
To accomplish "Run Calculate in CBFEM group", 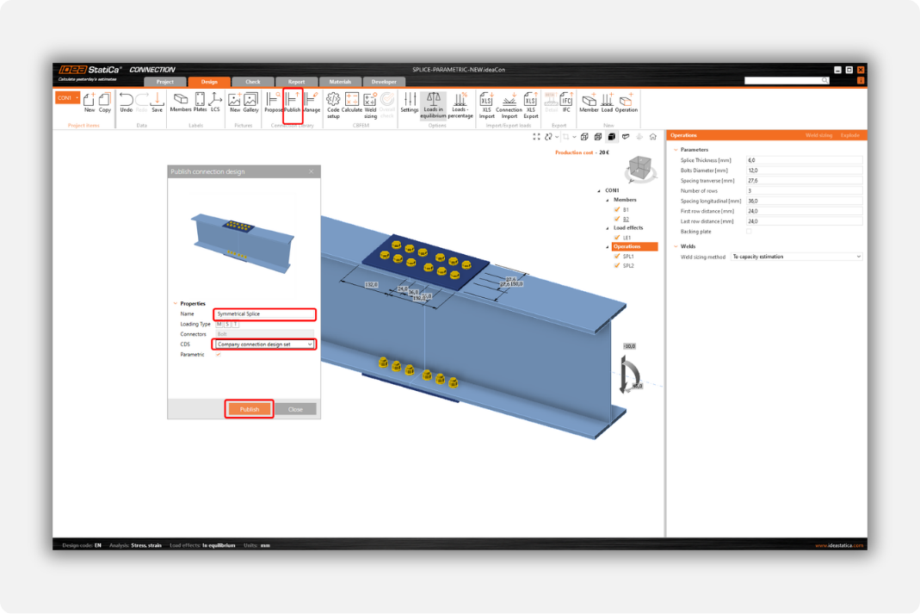I will [x=352, y=102].
